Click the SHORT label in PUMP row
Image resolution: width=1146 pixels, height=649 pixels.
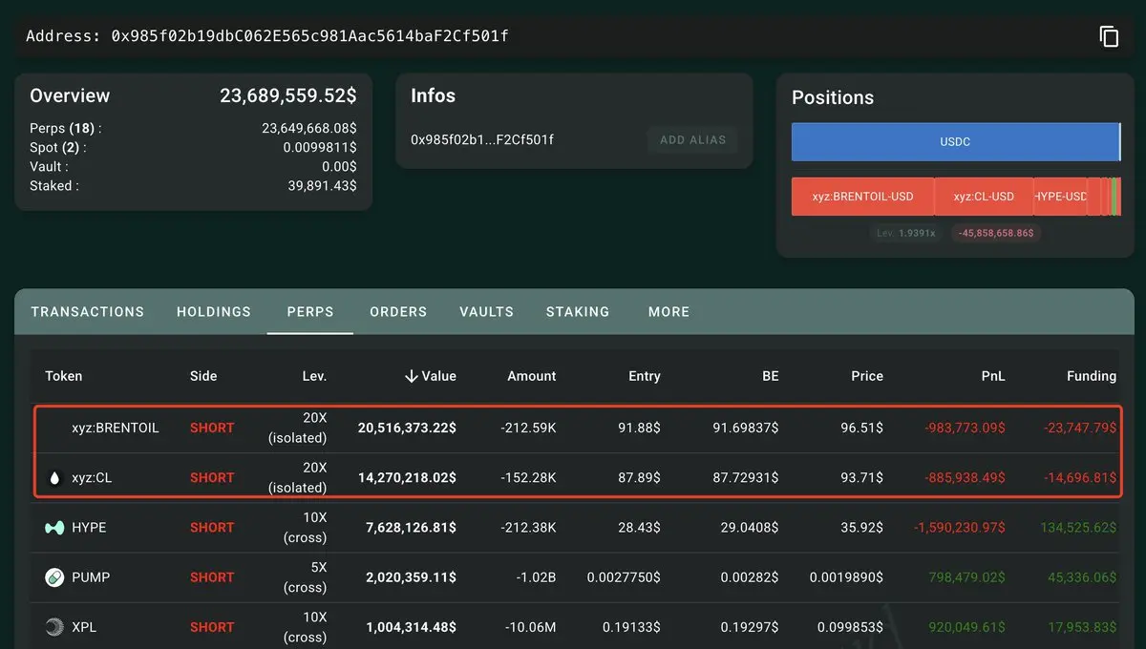tap(212, 577)
